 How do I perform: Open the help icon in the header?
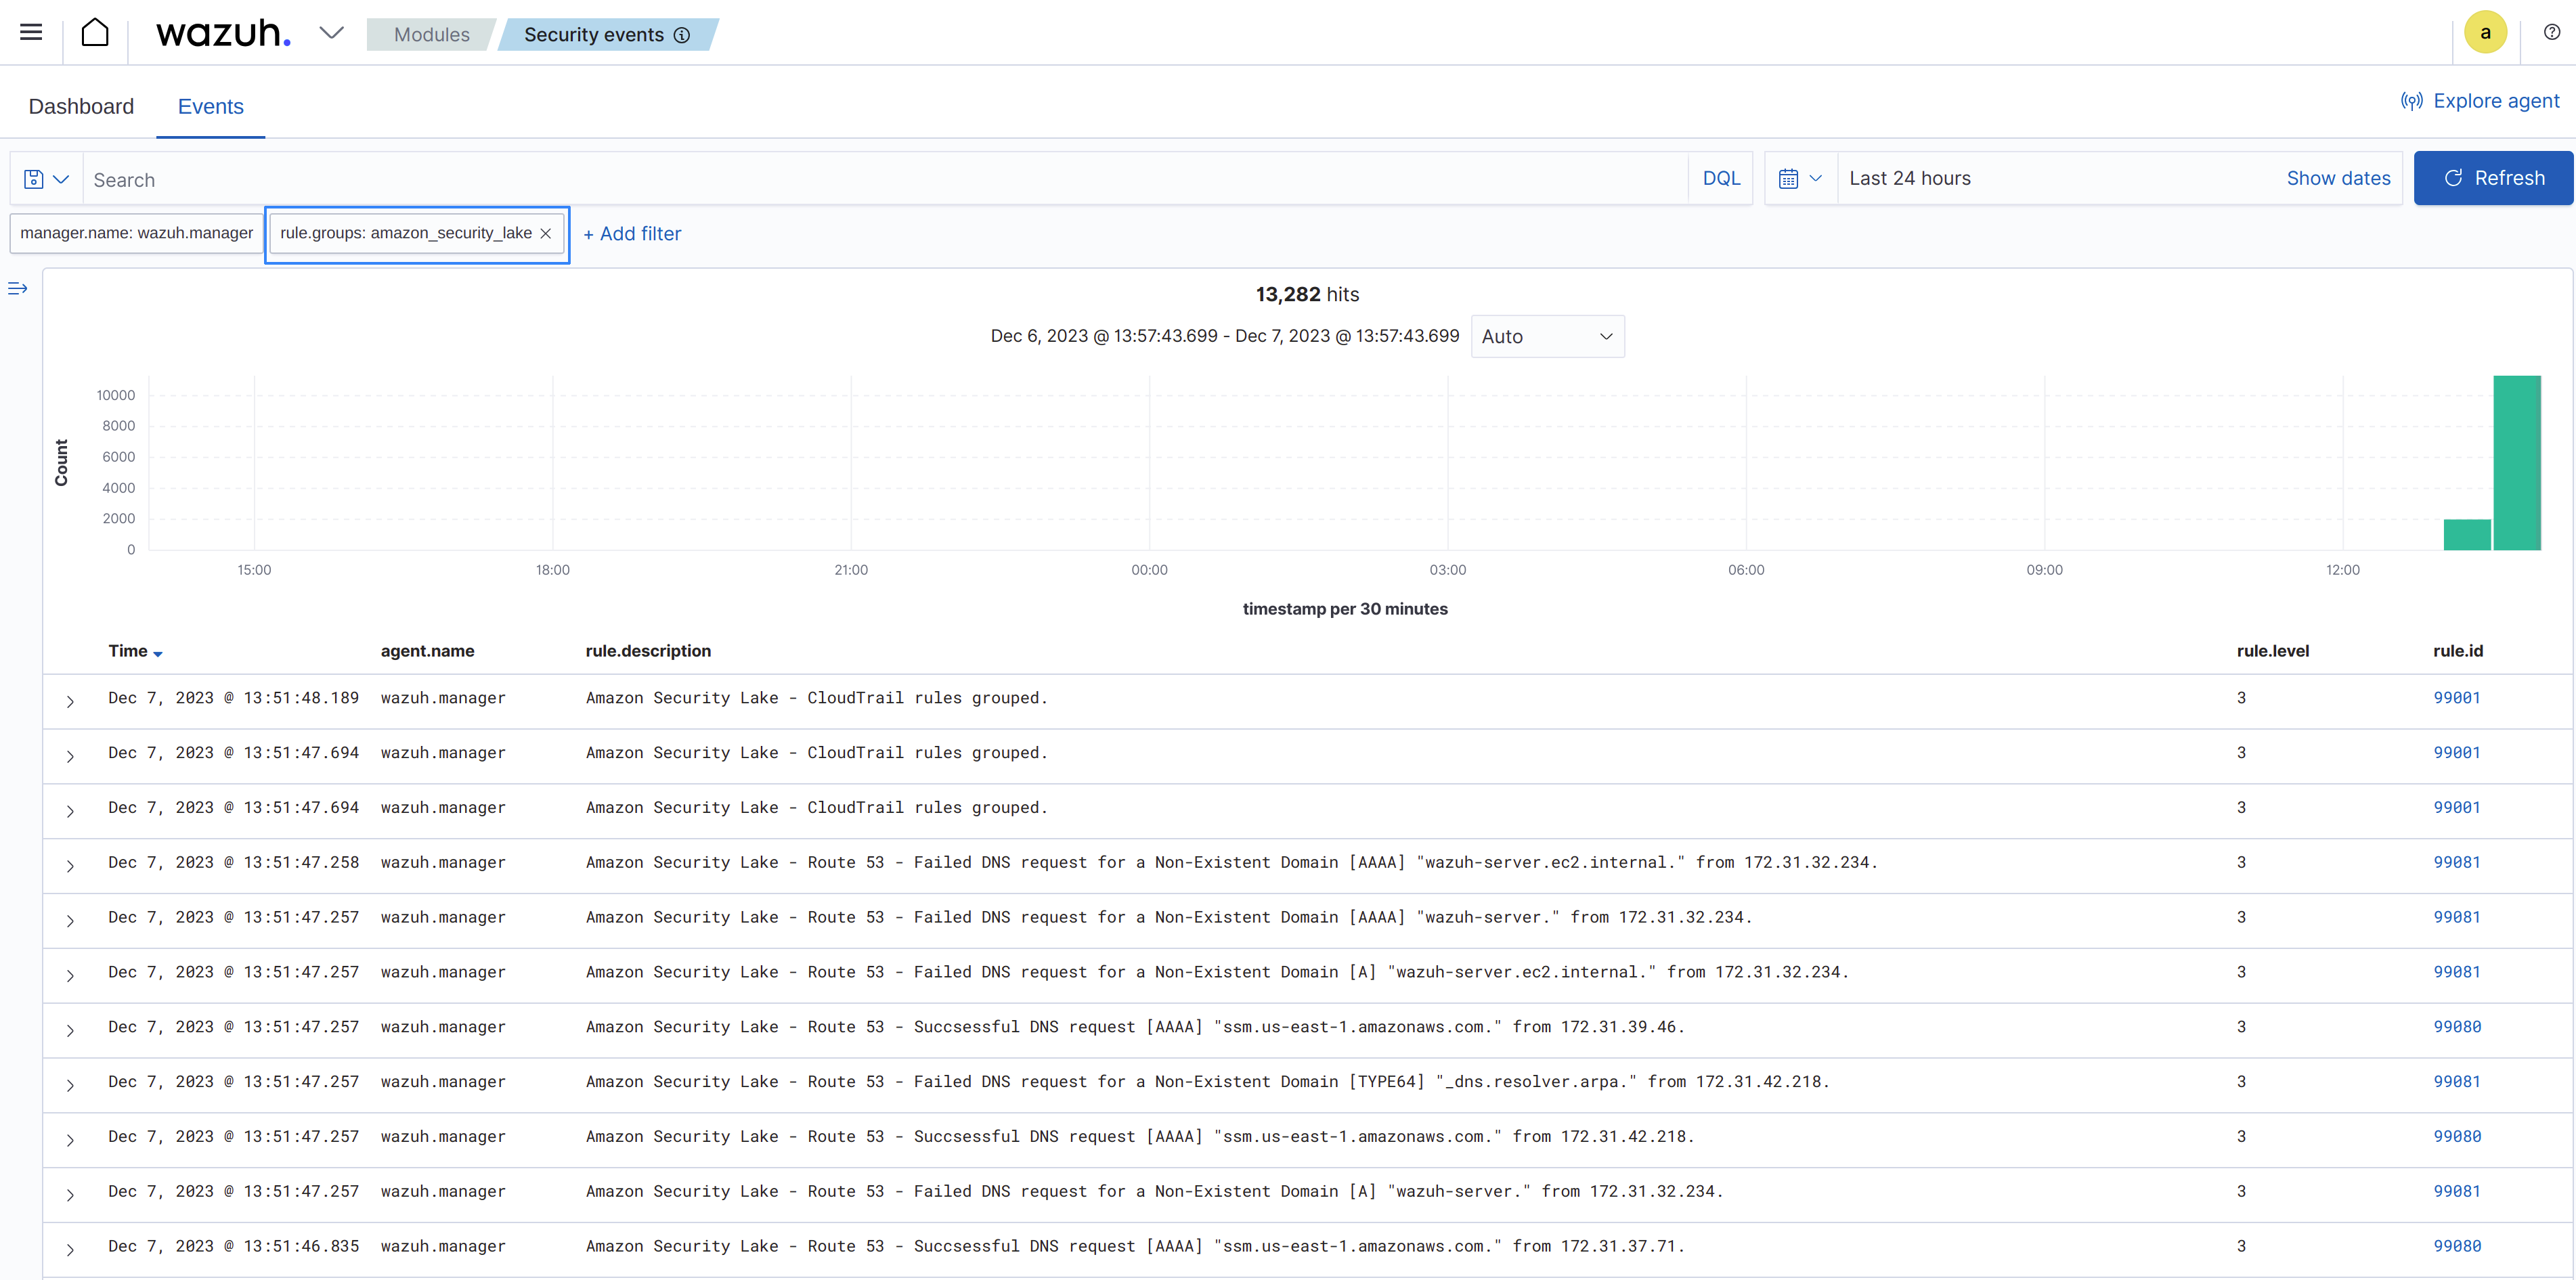point(2551,32)
